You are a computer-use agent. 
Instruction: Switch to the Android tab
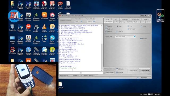[x=116, y=22]
